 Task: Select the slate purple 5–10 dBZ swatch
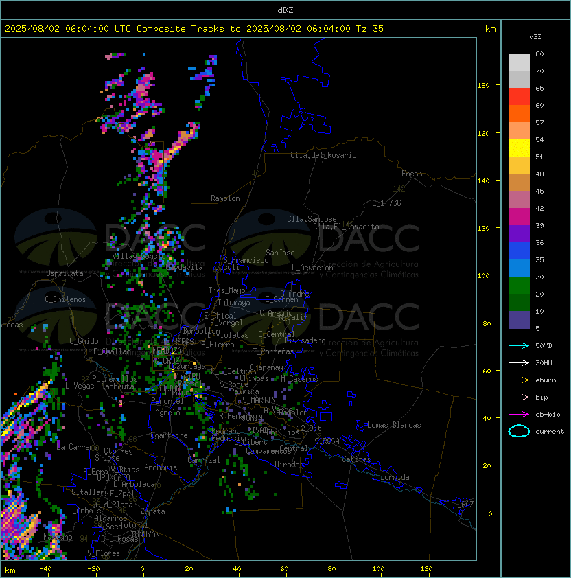(519, 320)
